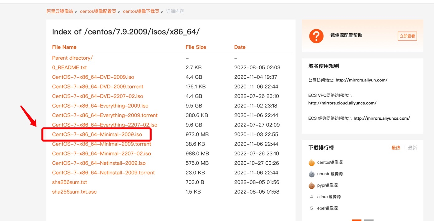The image size is (434, 221).
Task: Click the bronze rank-3 badge beside pypi镜像源
Action: click(311, 185)
